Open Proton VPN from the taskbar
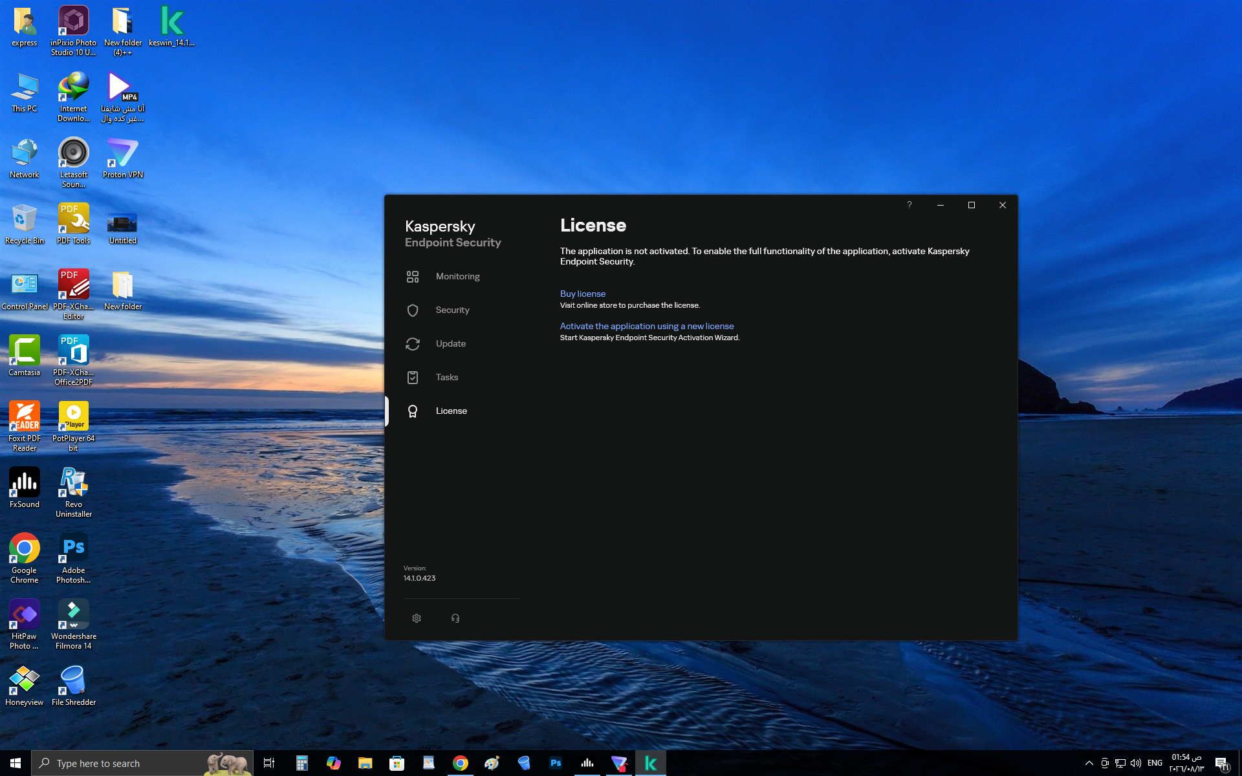The height and width of the screenshot is (776, 1242). point(618,763)
